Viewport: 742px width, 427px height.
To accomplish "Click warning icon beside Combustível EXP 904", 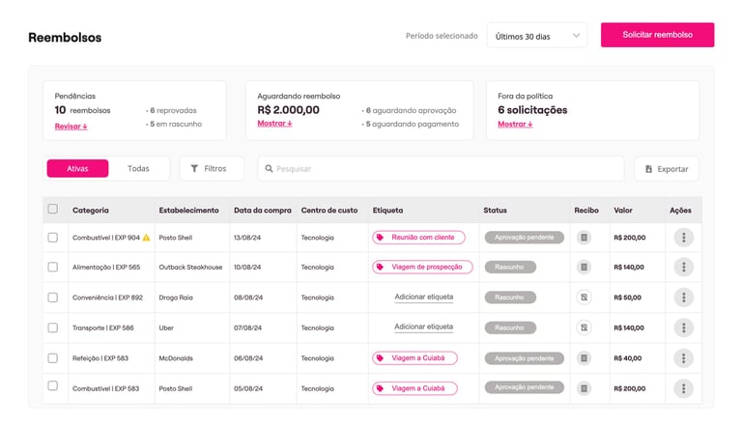I will coord(147,238).
